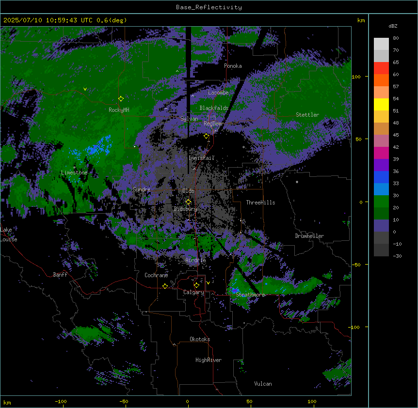Click the km unit label at top right
418x408 pixels.
(361, 20)
